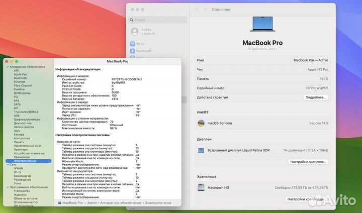This screenshot has height=213, width=362.
Task: Go forward using the right chevron in Описание
Action: [205, 10]
